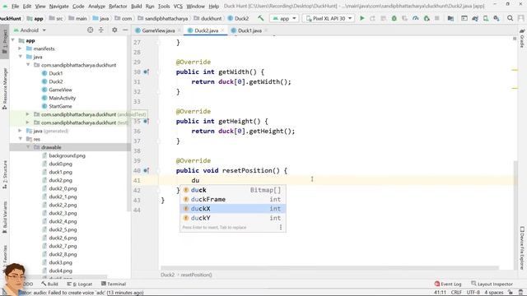Screen dimensions: 527x296
Task: Click the UTF-8 encoding status entry
Action: tap(473, 293)
